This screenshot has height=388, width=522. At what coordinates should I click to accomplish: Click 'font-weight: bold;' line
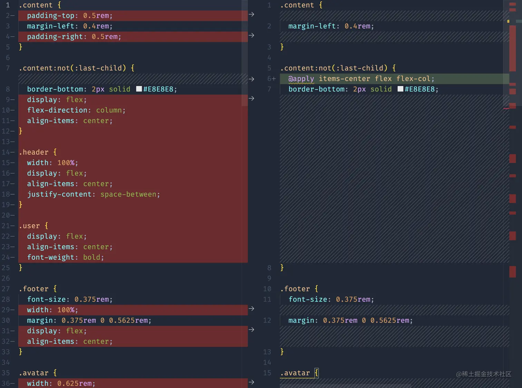click(66, 257)
